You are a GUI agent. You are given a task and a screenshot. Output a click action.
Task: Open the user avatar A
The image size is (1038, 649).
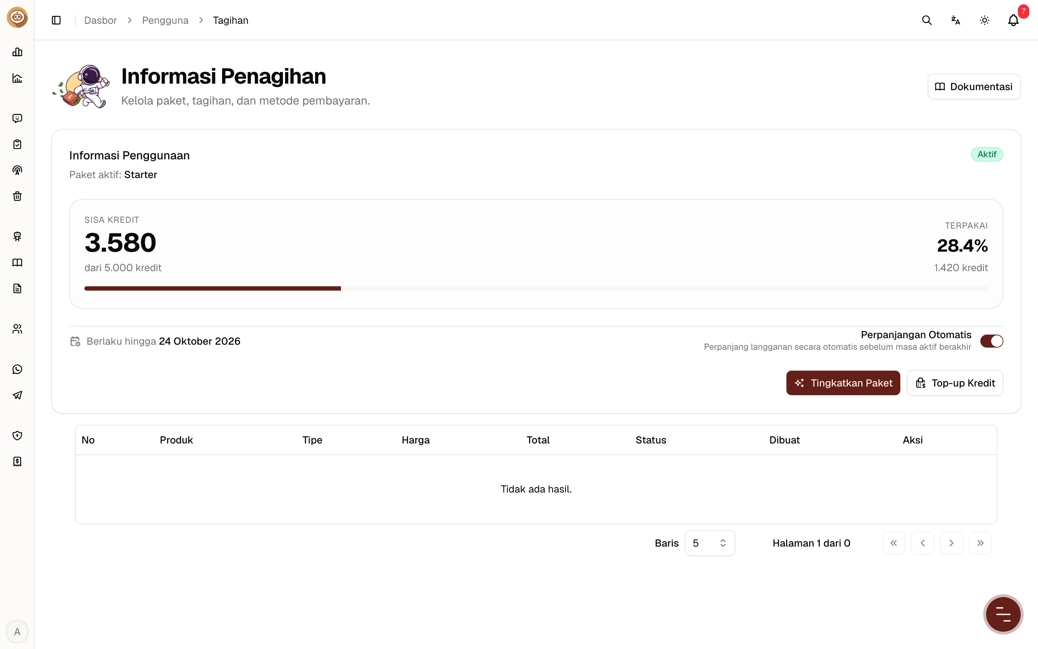17,631
